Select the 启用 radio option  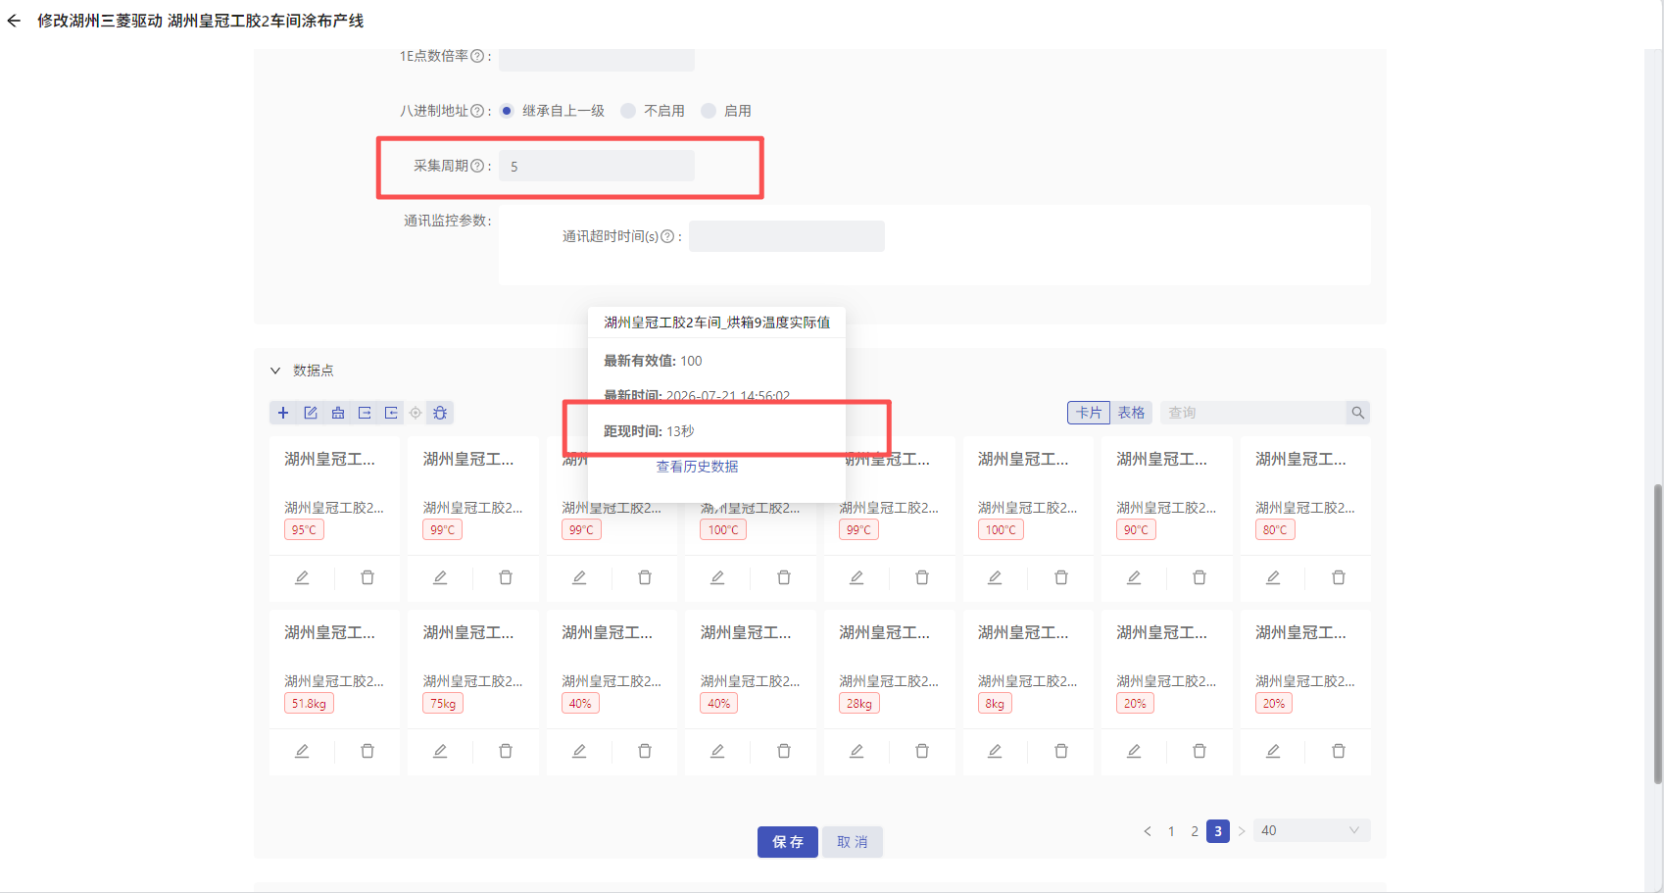[709, 111]
